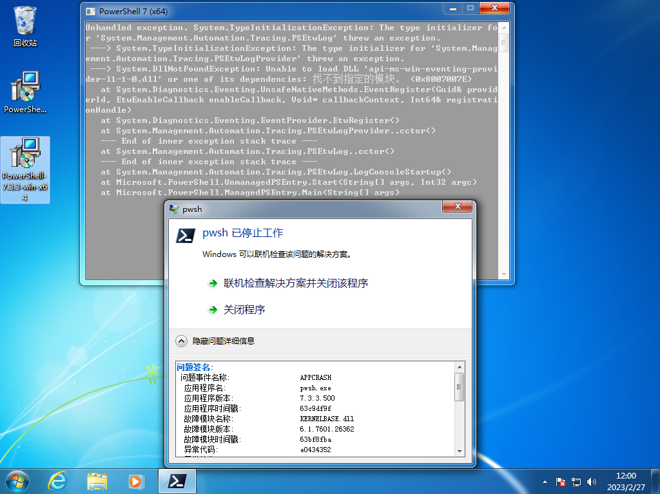The width and height of the screenshot is (660, 494).
Task: Click the e0434352 exception code value
Action: [x=315, y=450]
